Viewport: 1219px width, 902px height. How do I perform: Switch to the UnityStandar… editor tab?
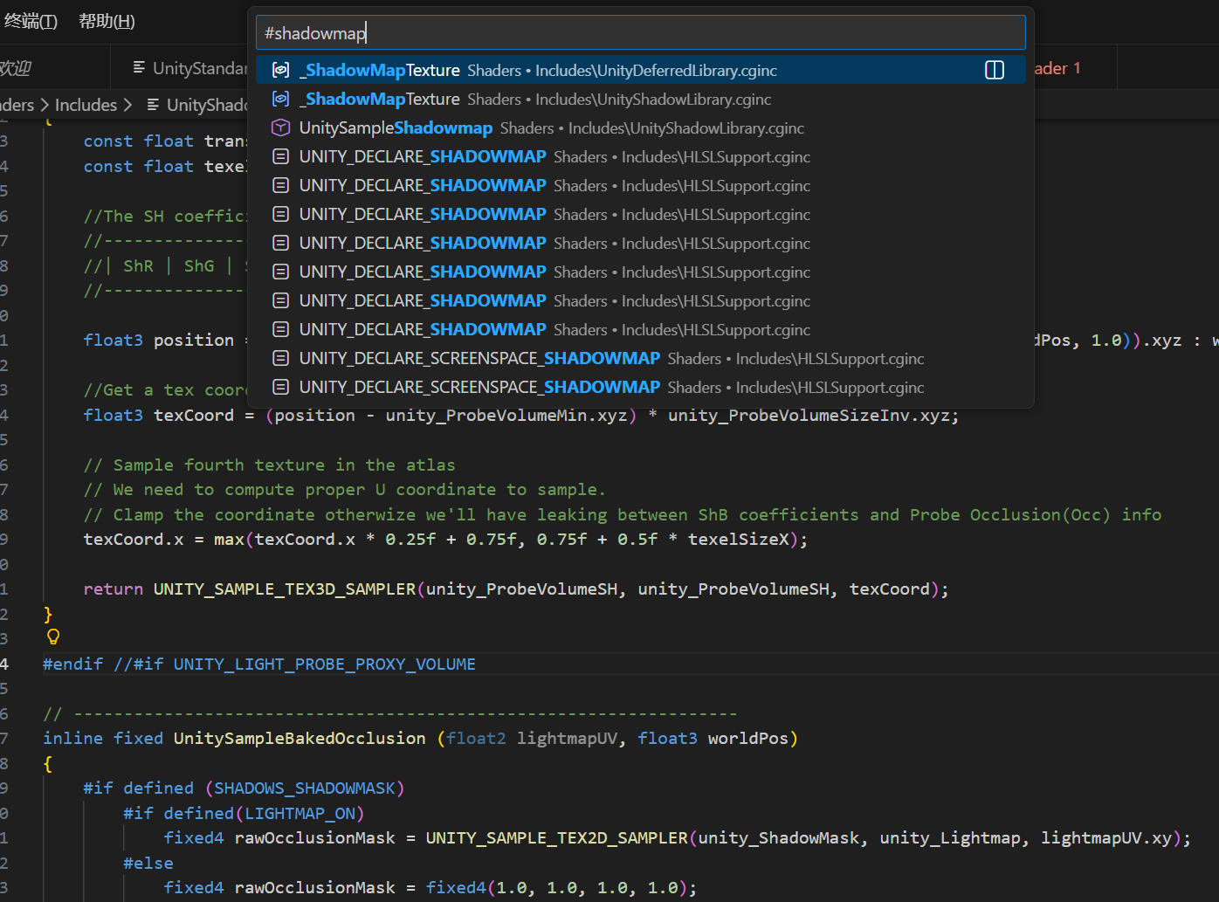(x=180, y=68)
